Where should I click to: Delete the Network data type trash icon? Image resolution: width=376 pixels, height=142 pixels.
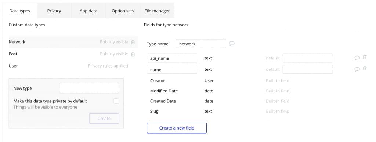[133, 42]
